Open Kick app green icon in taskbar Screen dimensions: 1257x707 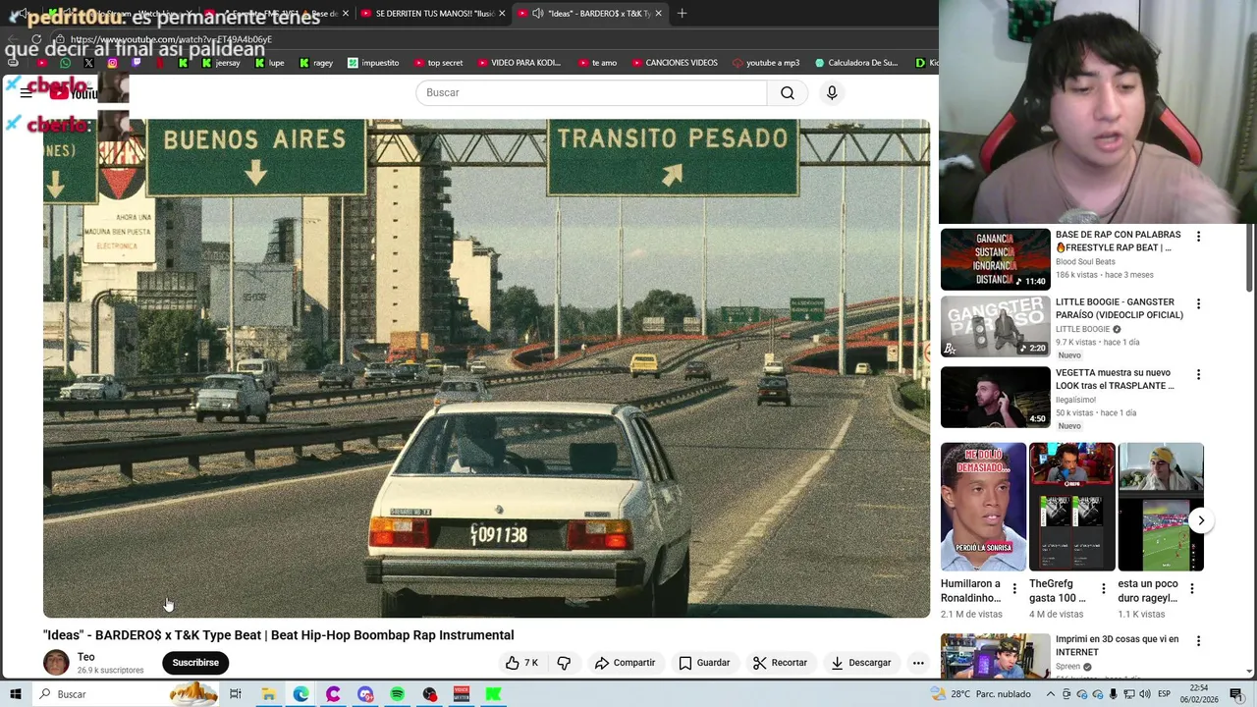pyautogui.click(x=494, y=694)
